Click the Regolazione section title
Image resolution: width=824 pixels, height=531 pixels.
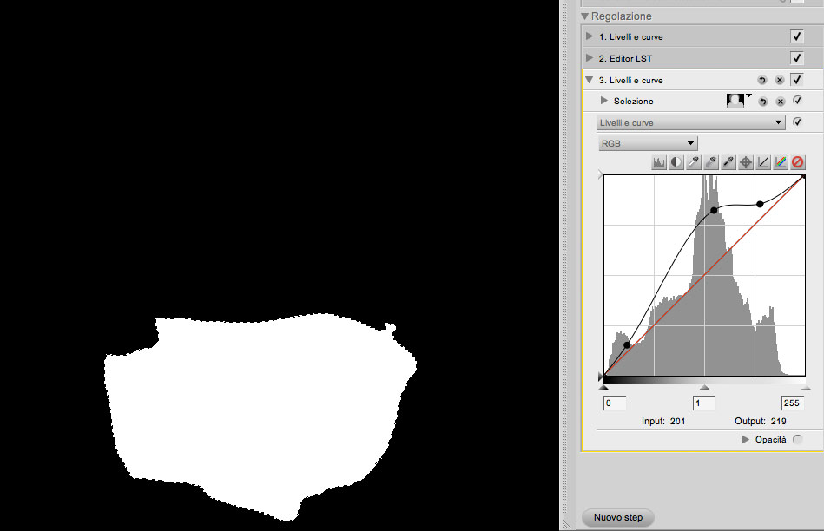click(621, 16)
